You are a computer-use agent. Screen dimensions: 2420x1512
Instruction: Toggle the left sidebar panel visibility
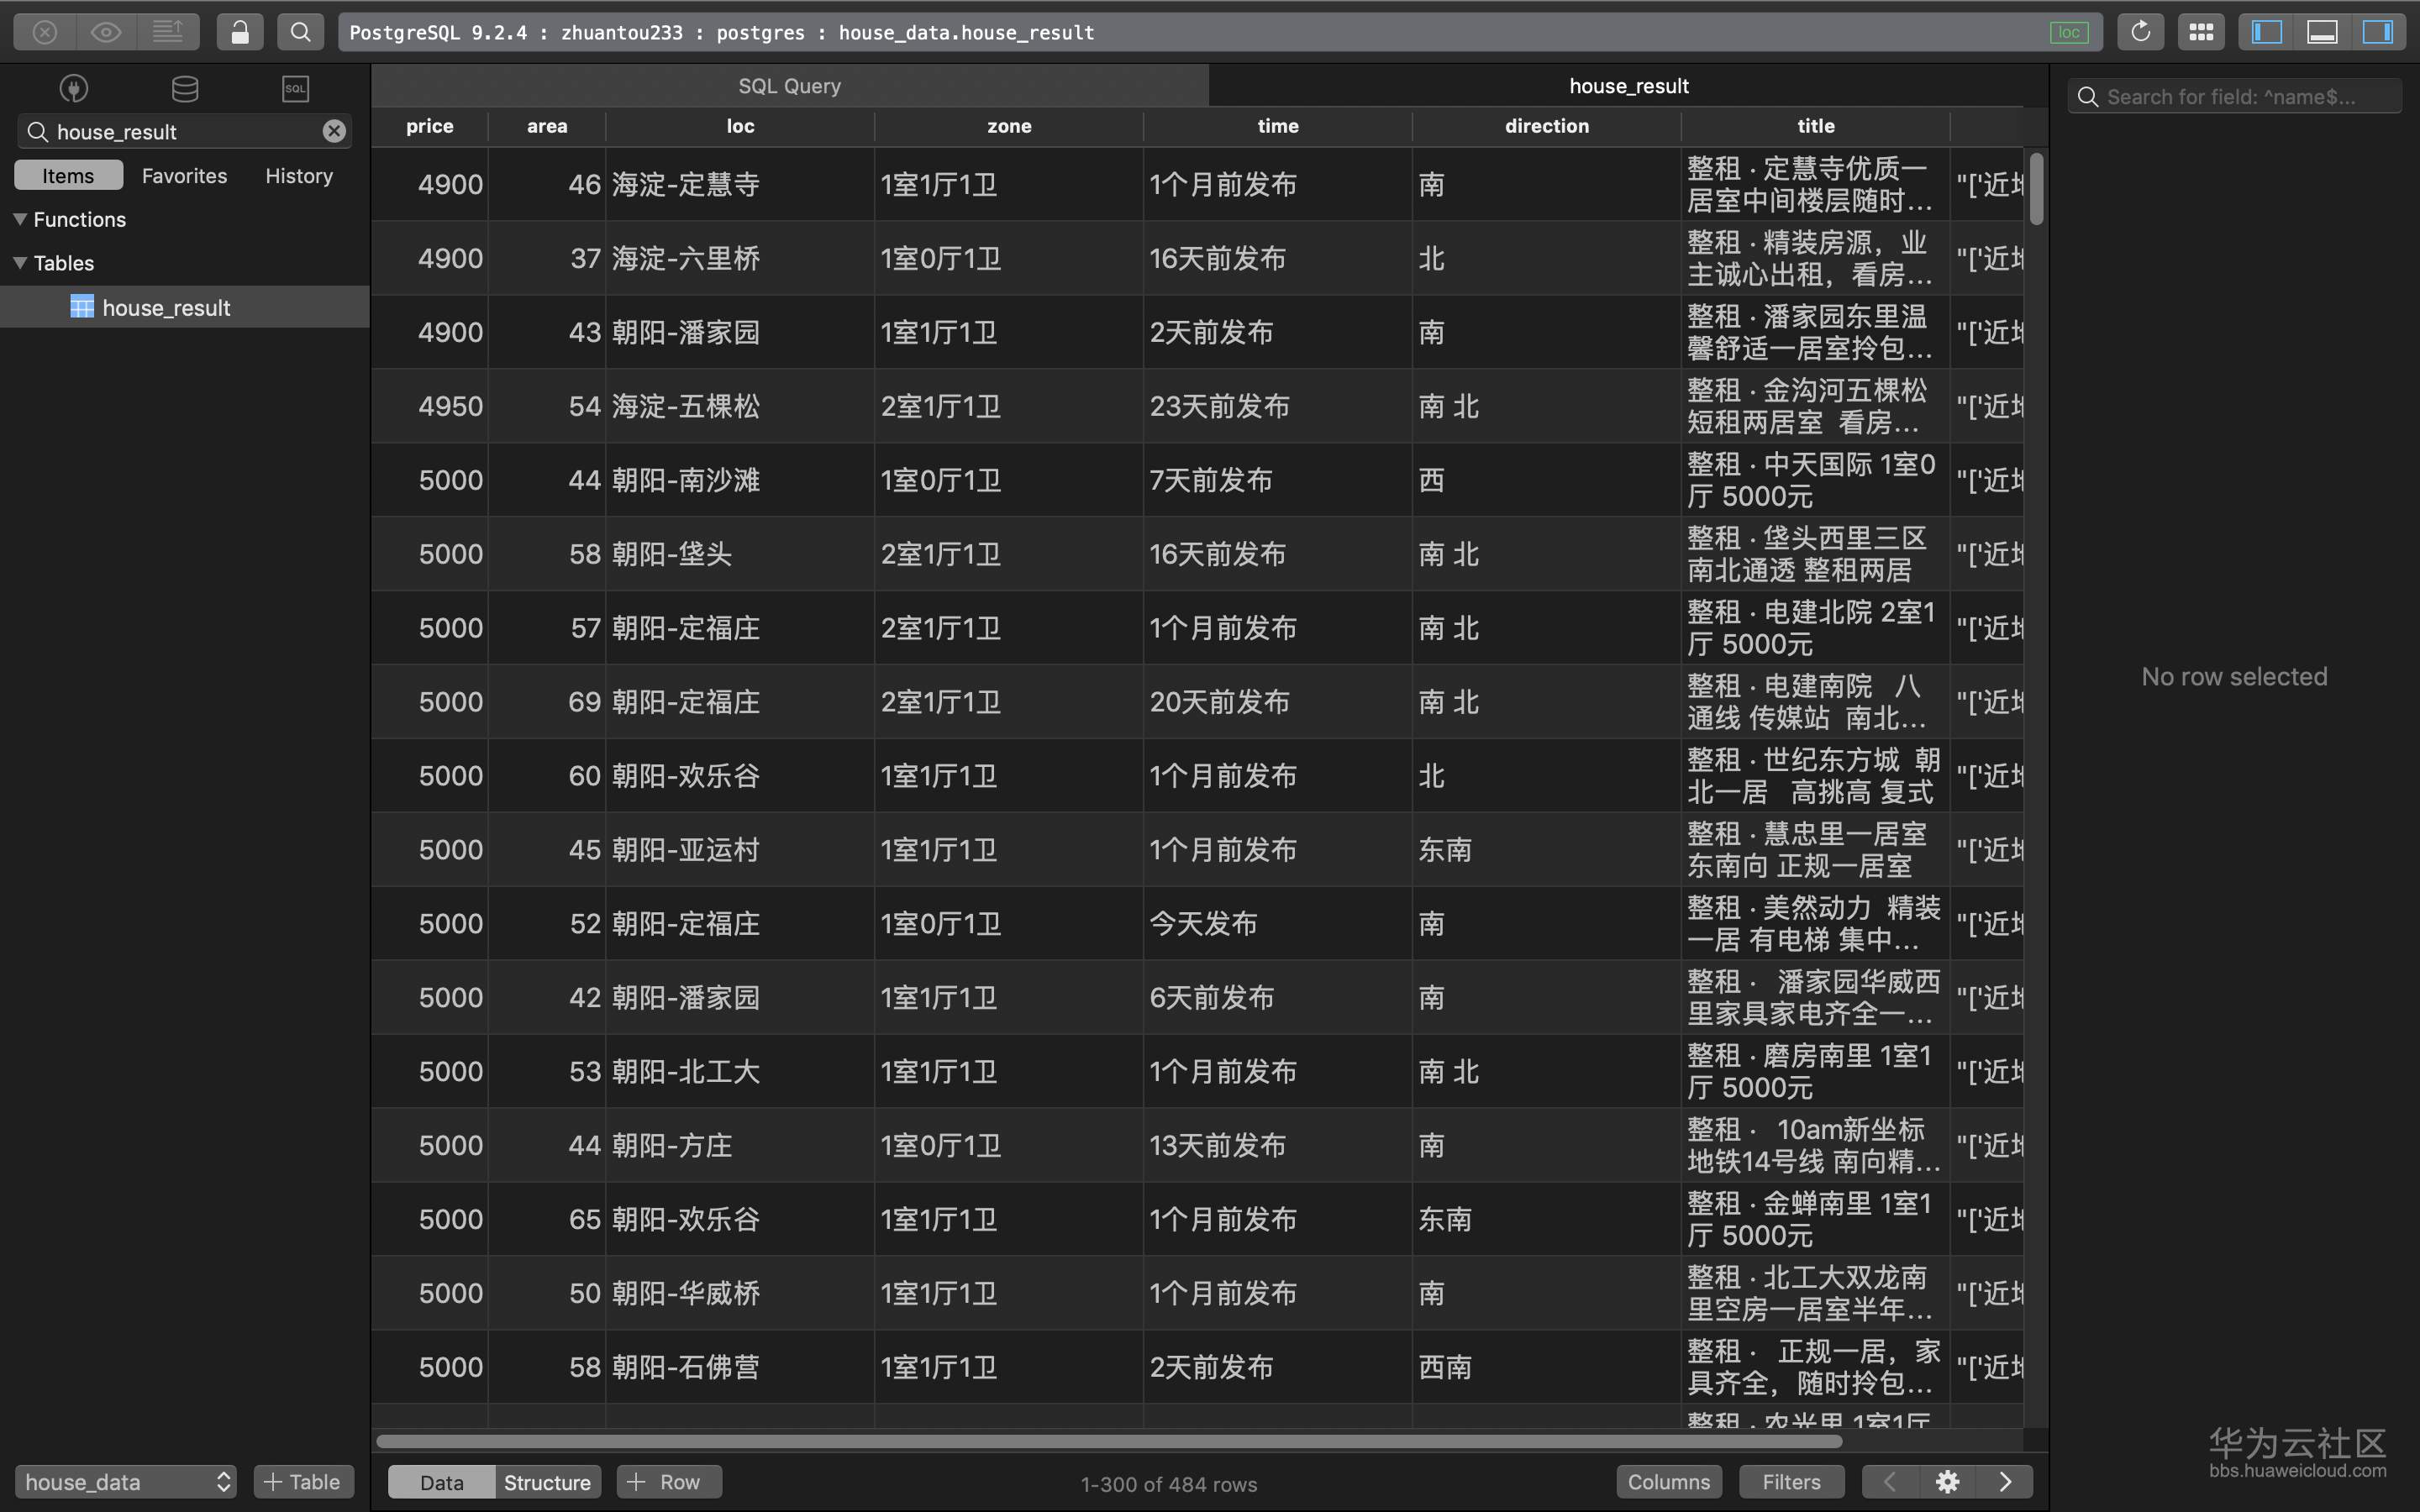pos(2265,31)
